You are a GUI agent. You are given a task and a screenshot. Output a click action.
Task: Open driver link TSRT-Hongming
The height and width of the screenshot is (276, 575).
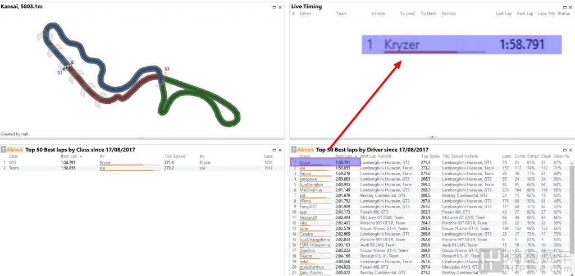point(314,245)
